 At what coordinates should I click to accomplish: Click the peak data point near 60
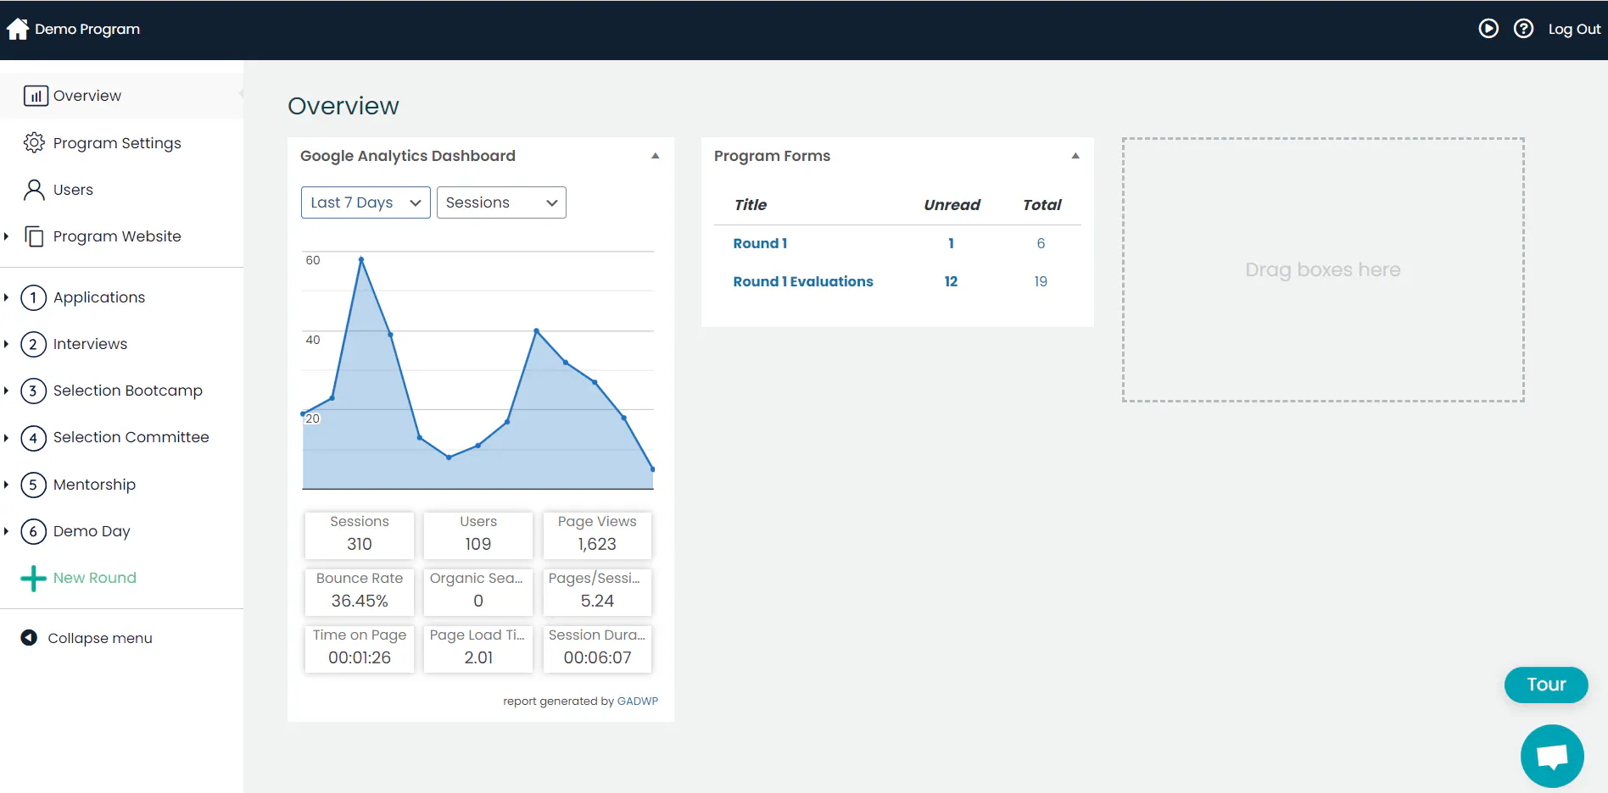[361, 259]
